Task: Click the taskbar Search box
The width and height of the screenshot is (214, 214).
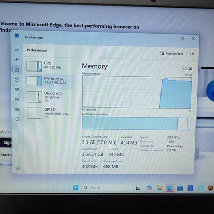Action: 106,188
